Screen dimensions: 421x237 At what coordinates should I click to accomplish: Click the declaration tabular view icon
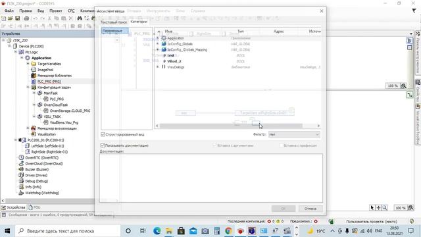409,48
